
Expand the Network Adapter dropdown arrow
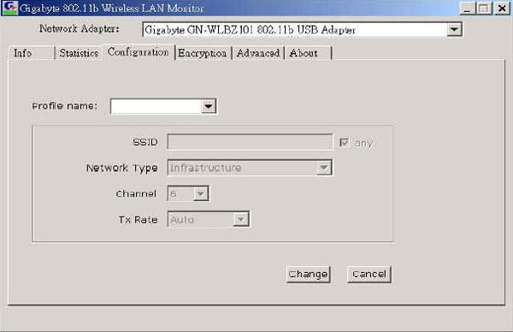tap(454, 29)
